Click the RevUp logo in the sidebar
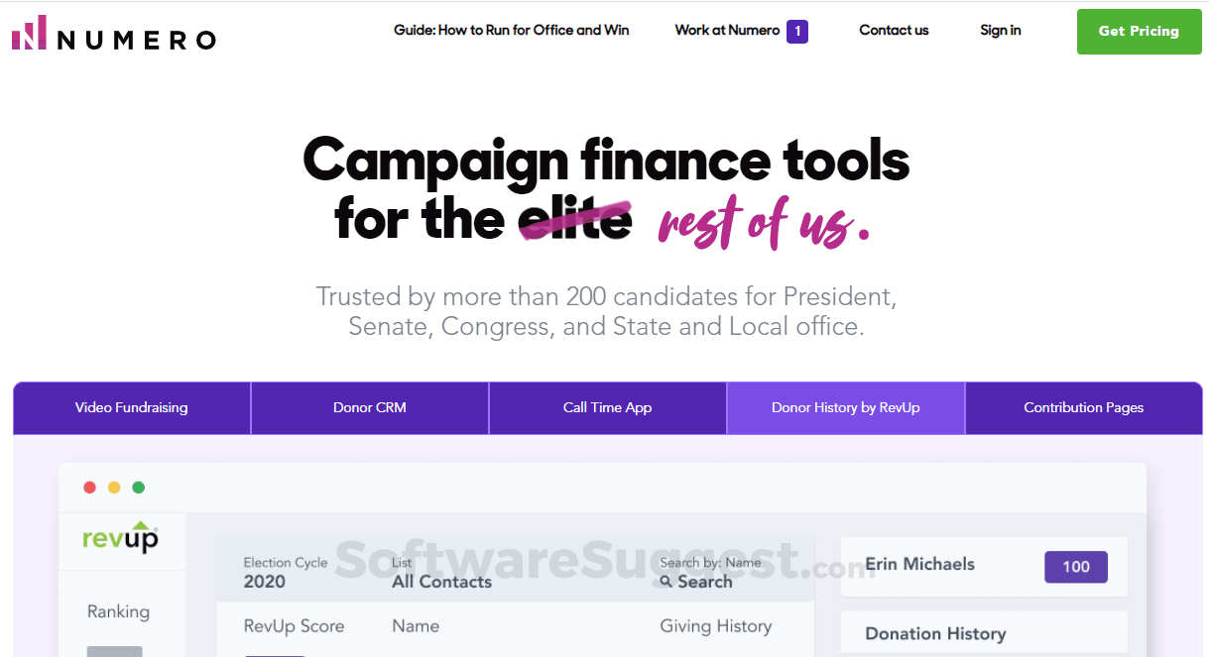The width and height of the screenshot is (1209, 657). tap(121, 538)
